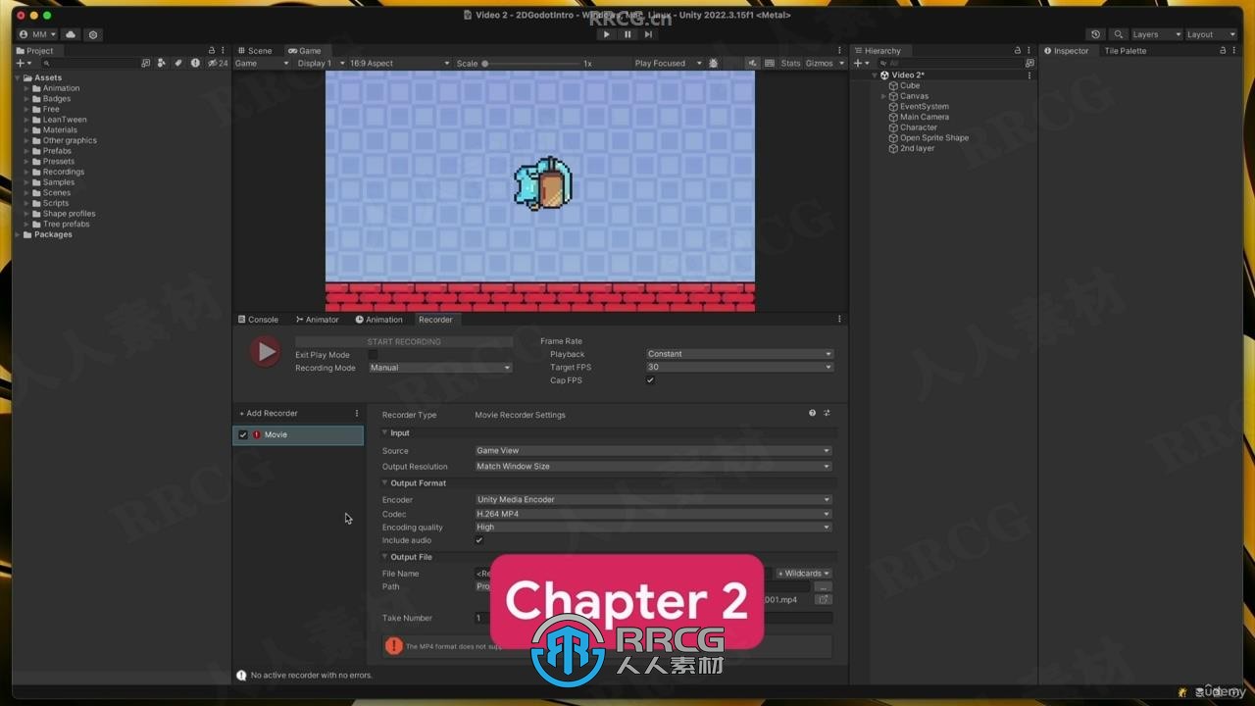Image resolution: width=1255 pixels, height=706 pixels.
Task: Lock the Project panel
Action: (x=211, y=51)
